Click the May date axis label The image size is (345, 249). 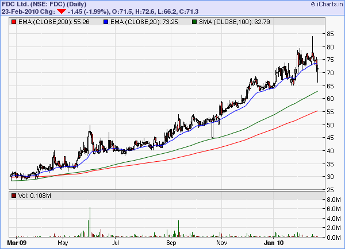click(63, 243)
